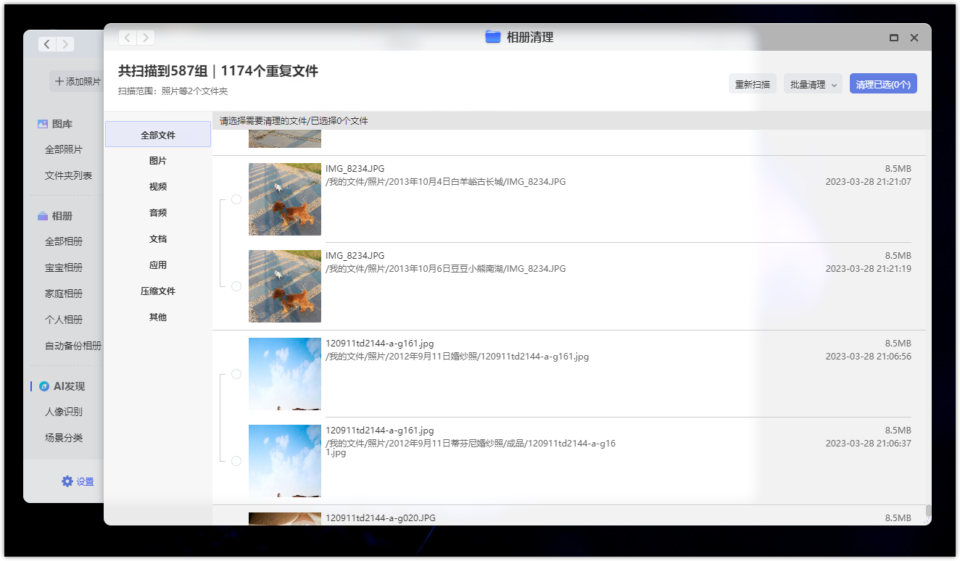Click timestamp 2023-03-28 21:21:19
Viewport: 960px width, 561px height.
(869, 269)
